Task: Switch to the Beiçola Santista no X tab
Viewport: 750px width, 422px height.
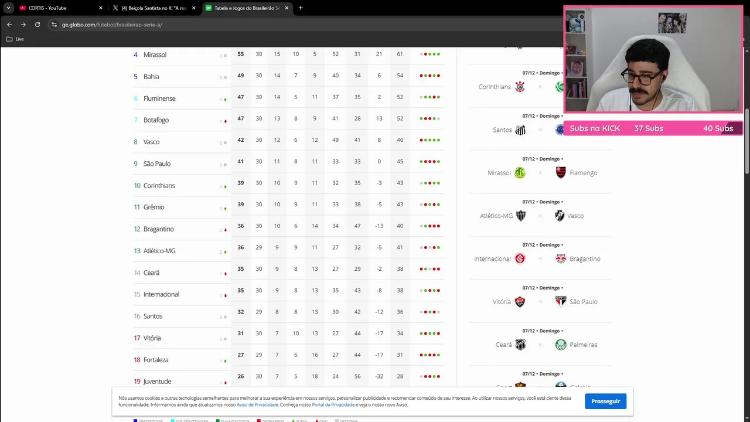Action: tap(154, 8)
